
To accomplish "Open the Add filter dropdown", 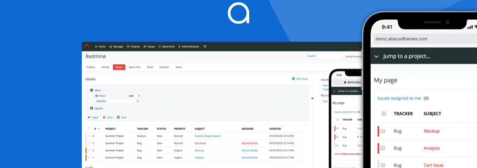I will pos(123,101).
